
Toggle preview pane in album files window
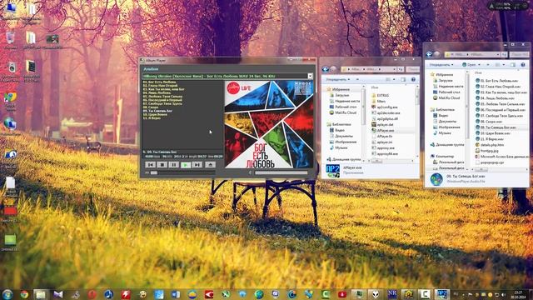(513, 65)
